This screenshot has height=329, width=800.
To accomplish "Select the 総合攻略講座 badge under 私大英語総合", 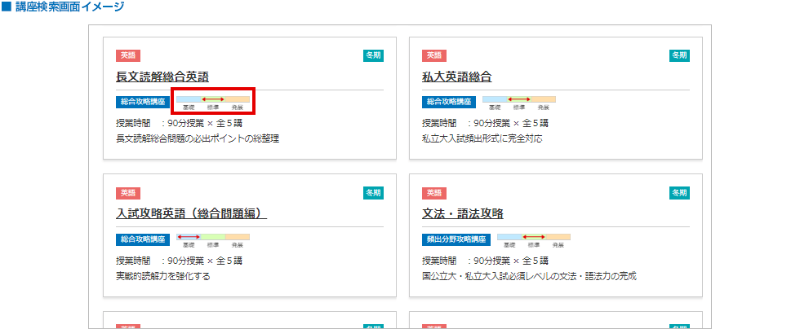I will pyautogui.click(x=449, y=103).
